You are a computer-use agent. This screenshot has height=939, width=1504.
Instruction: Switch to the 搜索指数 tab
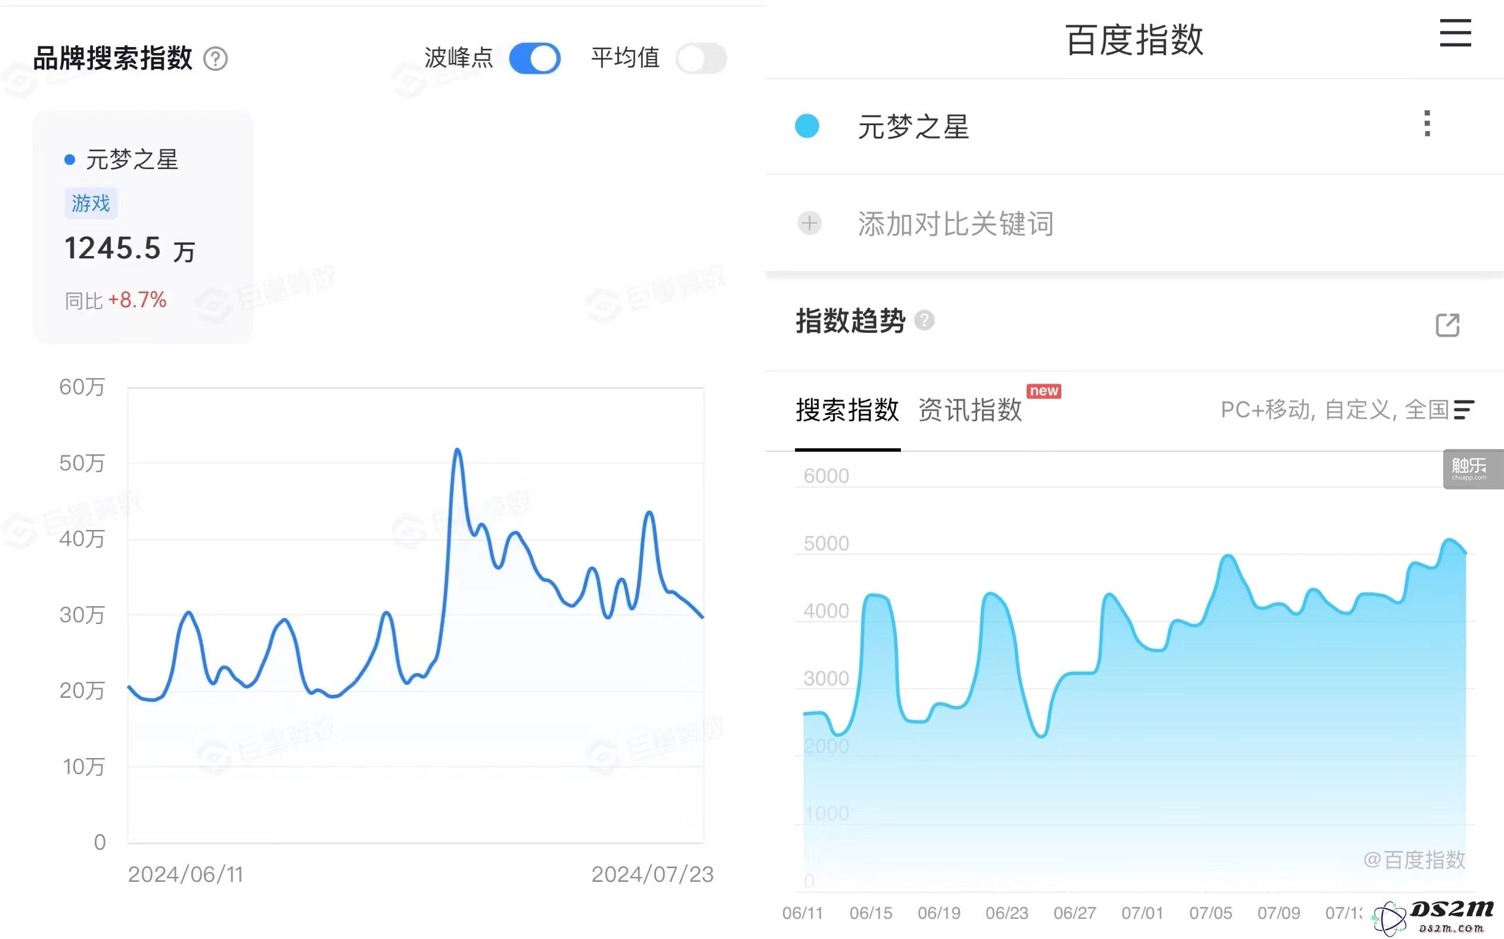point(847,410)
